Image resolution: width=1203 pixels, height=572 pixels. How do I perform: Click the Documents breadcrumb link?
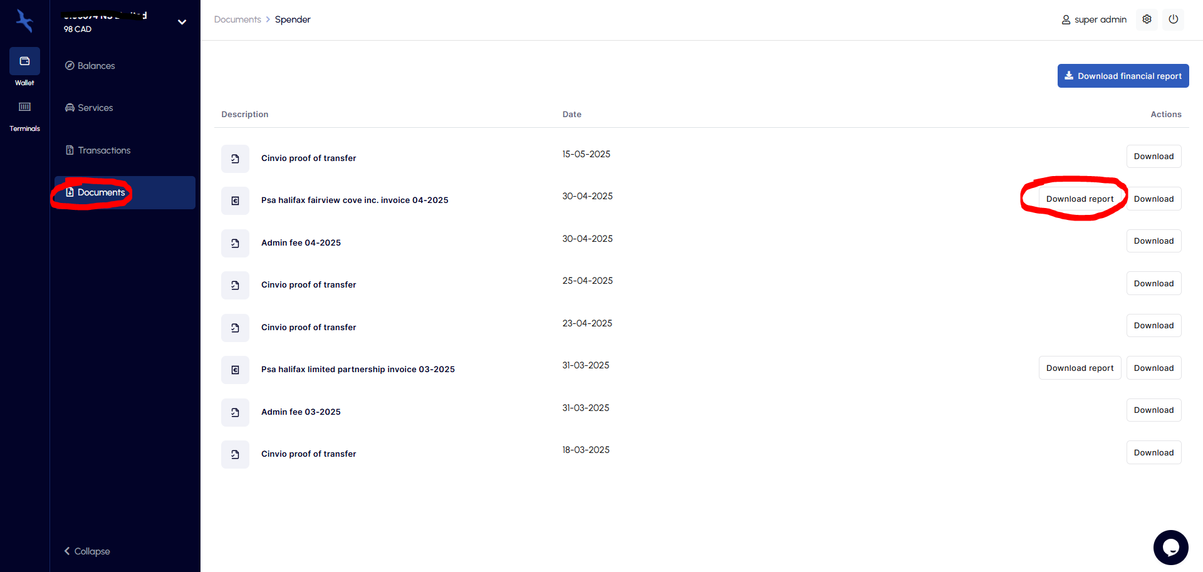click(237, 19)
